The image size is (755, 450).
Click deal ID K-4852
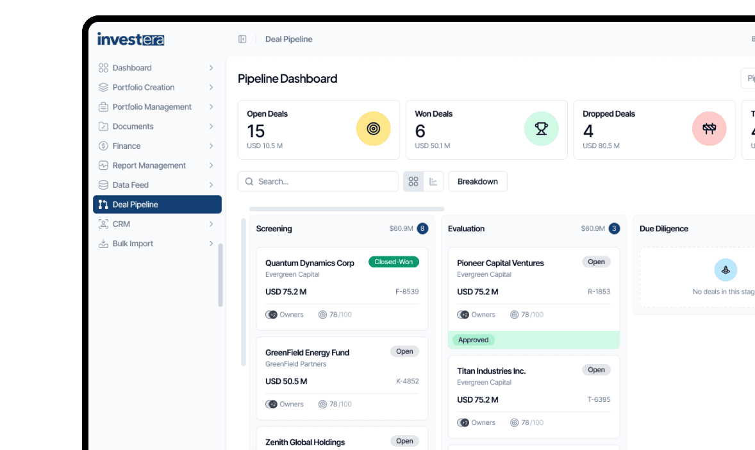click(408, 381)
